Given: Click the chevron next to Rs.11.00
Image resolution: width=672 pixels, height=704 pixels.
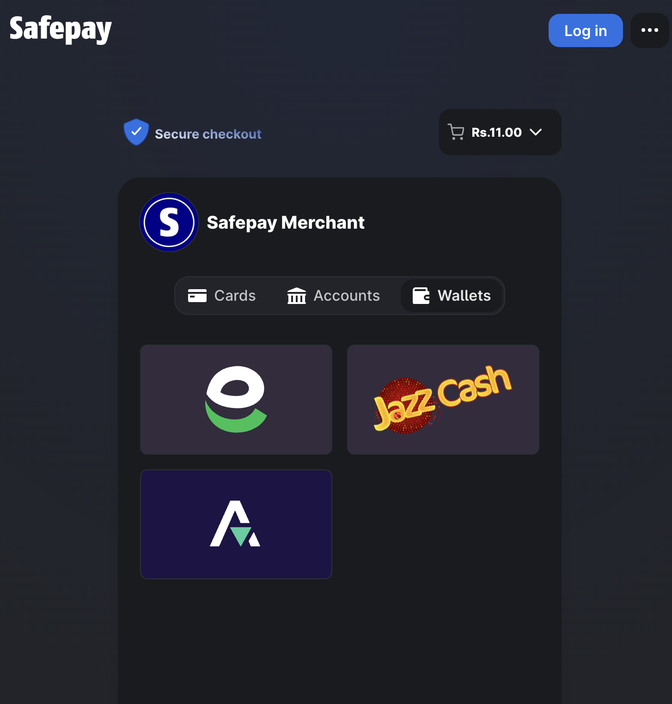Looking at the screenshot, I should click(x=536, y=132).
